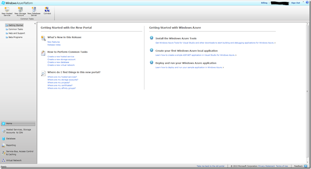Open the Create a new hosted service link
This screenshot has height=169, width=311.
(x=61, y=56)
